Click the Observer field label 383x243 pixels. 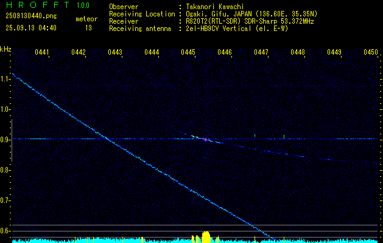tap(124, 7)
